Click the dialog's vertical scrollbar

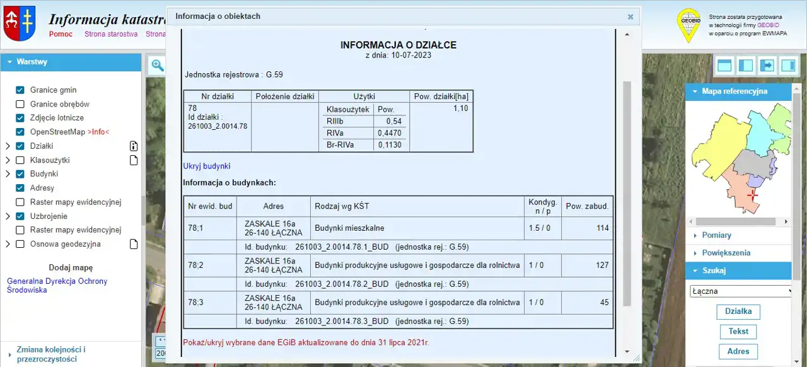pyautogui.click(x=627, y=189)
